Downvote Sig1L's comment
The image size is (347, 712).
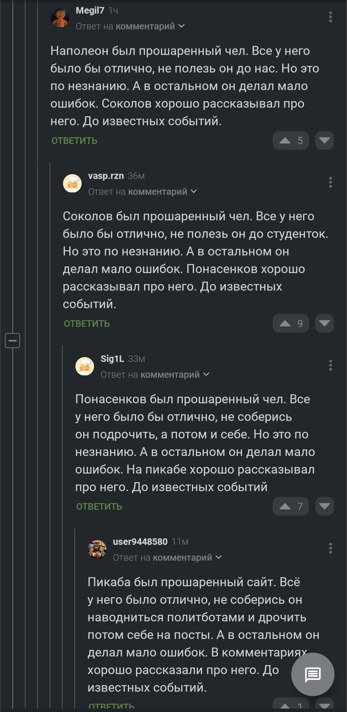pos(324,506)
